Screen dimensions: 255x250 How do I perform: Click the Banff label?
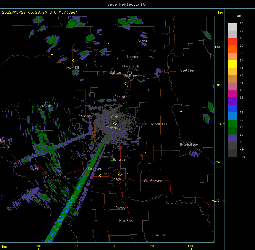point(37,168)
